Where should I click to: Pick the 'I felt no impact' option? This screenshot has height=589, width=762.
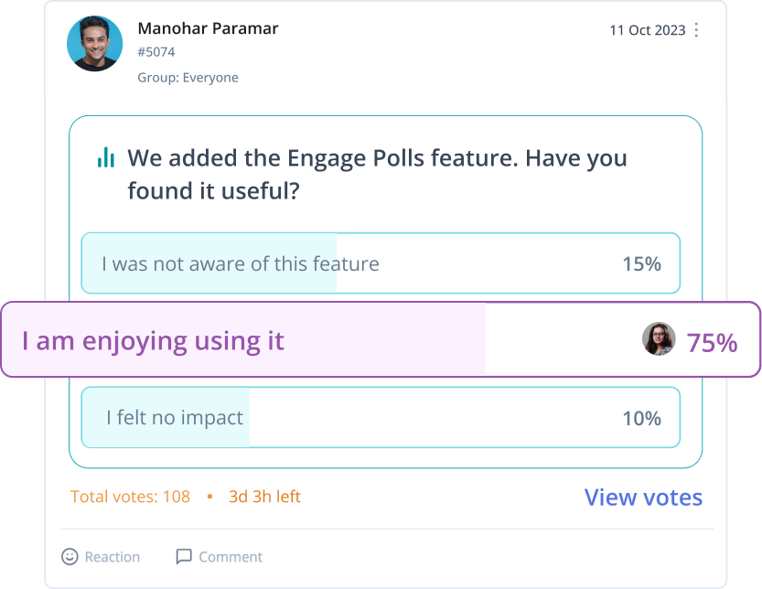(175, 418)
